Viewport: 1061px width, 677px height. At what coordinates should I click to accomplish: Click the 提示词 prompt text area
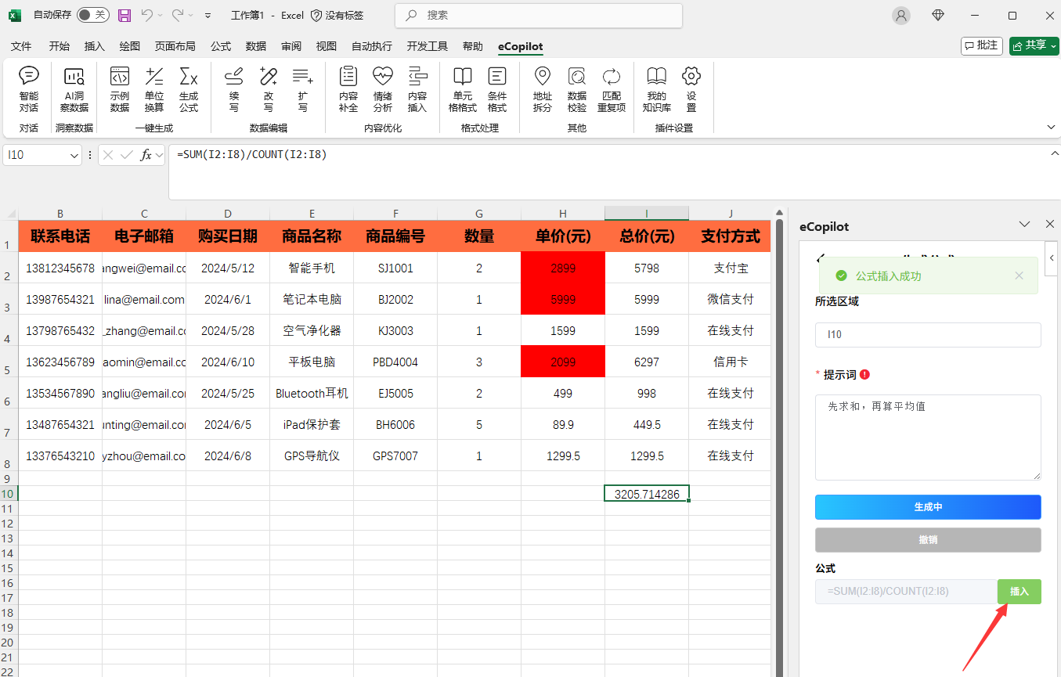(928, 437)
